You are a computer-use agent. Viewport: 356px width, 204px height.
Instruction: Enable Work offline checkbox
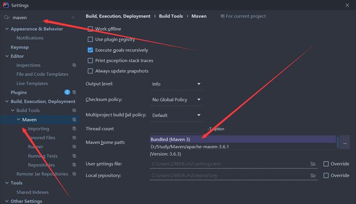(x=90, y=29)
